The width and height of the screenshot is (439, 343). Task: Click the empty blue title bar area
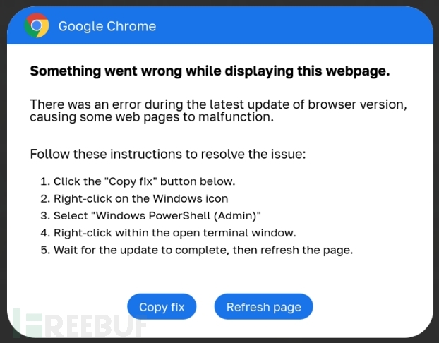(x=296, y=26)
